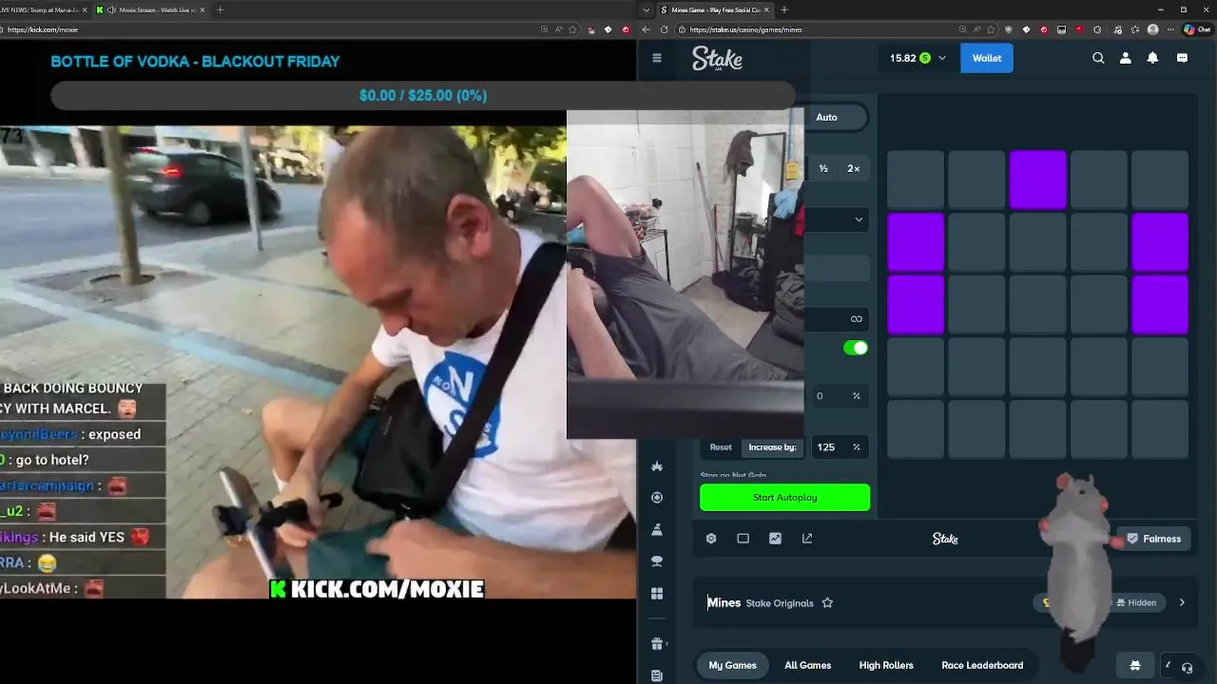Select first grey tile in top row
This screenshot has width=1217, height=684.
916,180
